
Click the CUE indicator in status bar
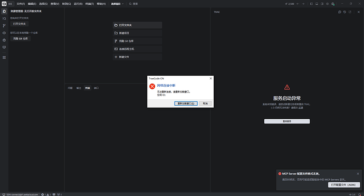352,194
